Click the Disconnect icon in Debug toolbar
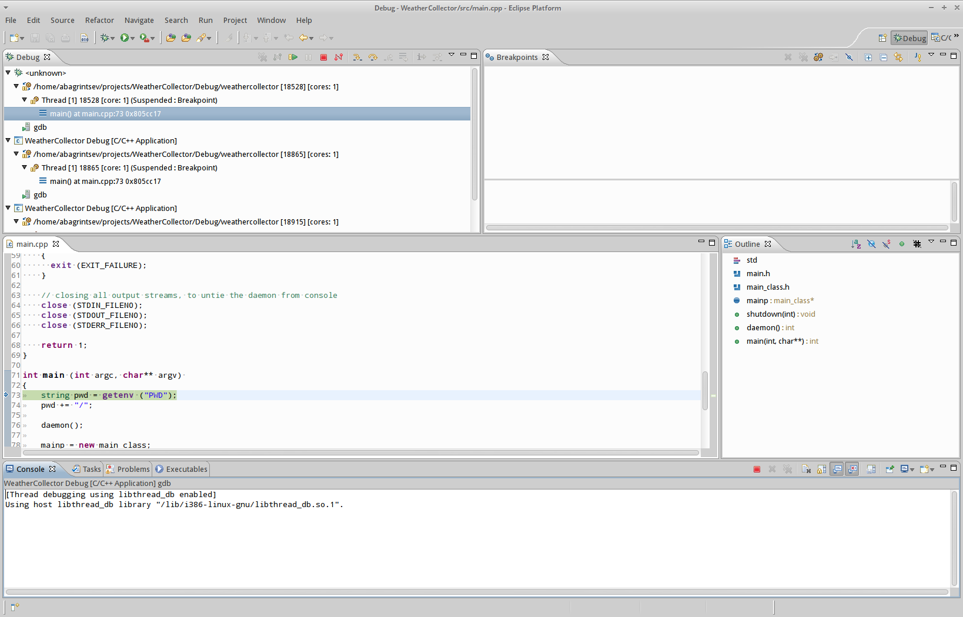This screenshot has width=963, height=617. pos(339,57)
